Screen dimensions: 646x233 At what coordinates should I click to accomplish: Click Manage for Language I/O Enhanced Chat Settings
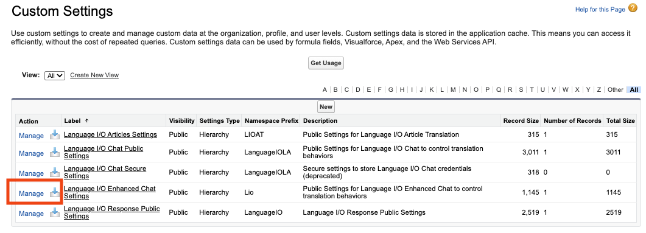point(31,193)
